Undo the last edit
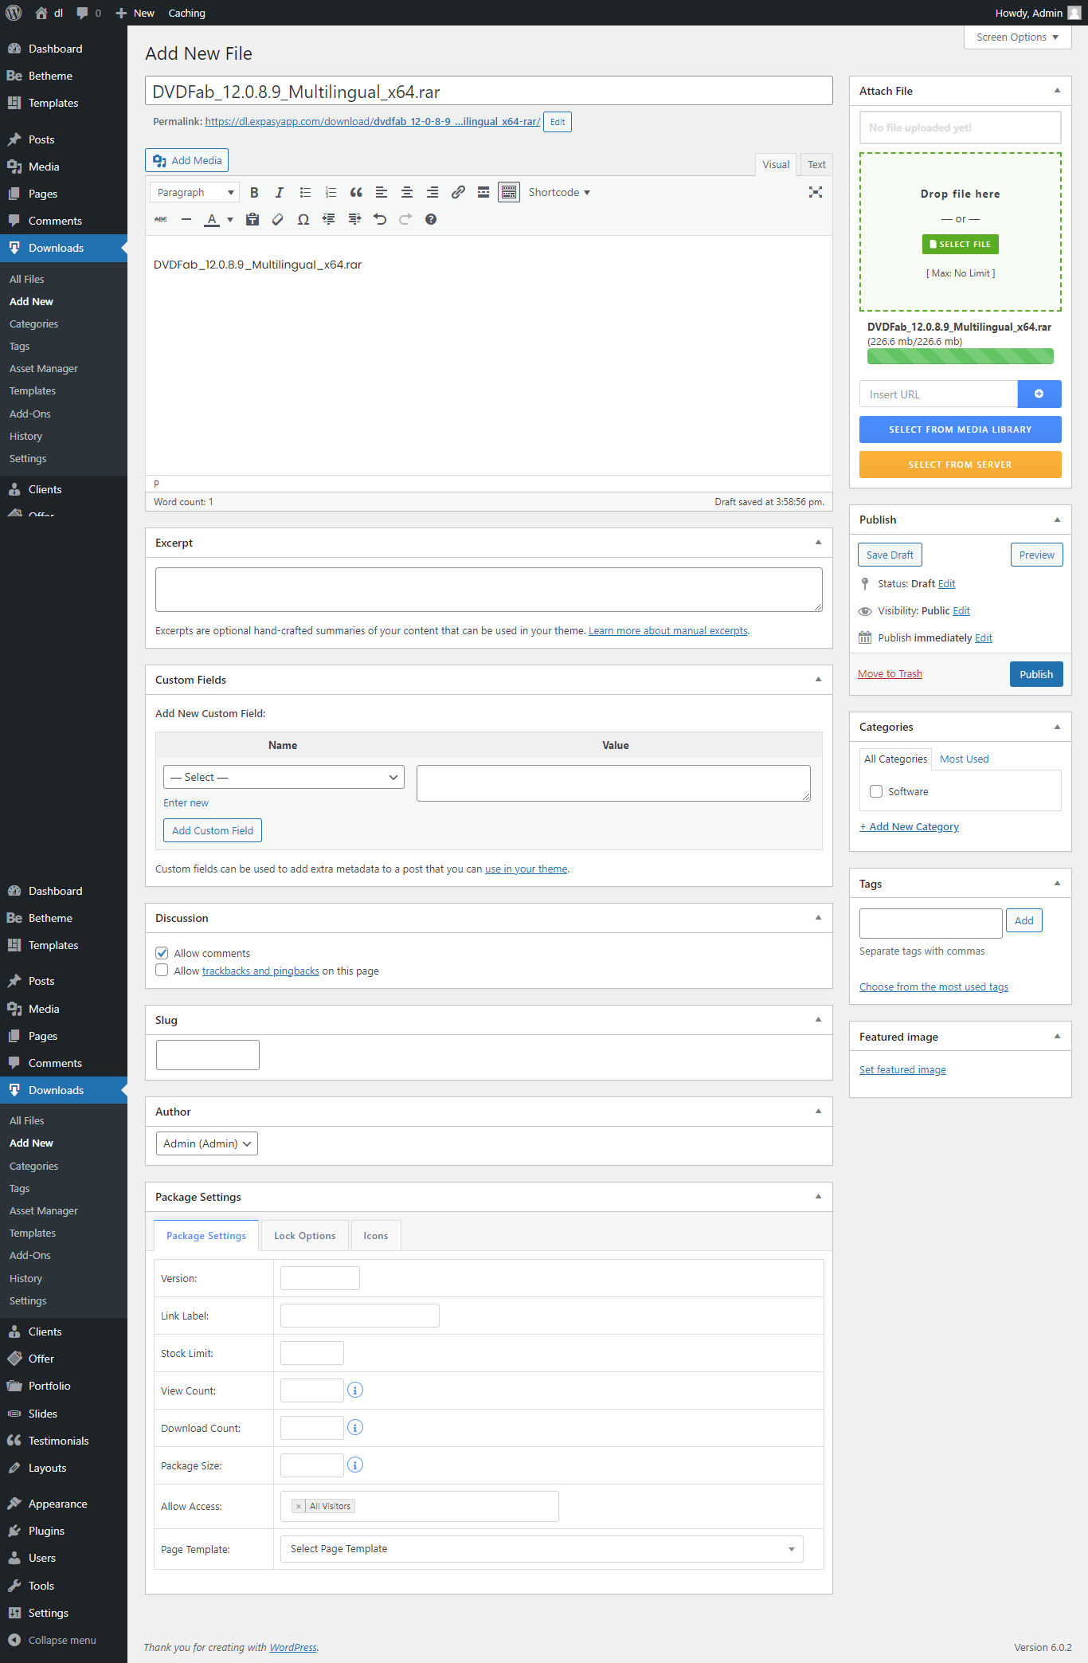Image resolution: width=1088 pixels, height=1663 pixels. [380, 219]
